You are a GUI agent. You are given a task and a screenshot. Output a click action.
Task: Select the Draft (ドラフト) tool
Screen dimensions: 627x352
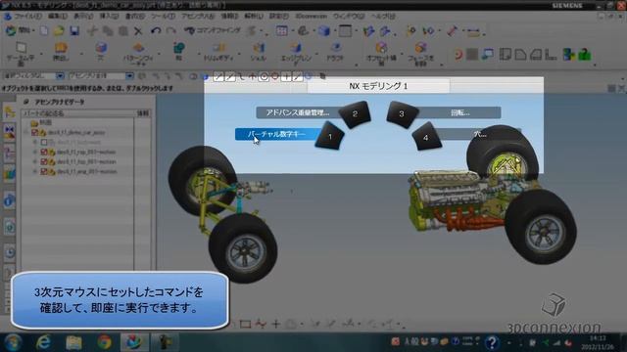coord(335,52)
